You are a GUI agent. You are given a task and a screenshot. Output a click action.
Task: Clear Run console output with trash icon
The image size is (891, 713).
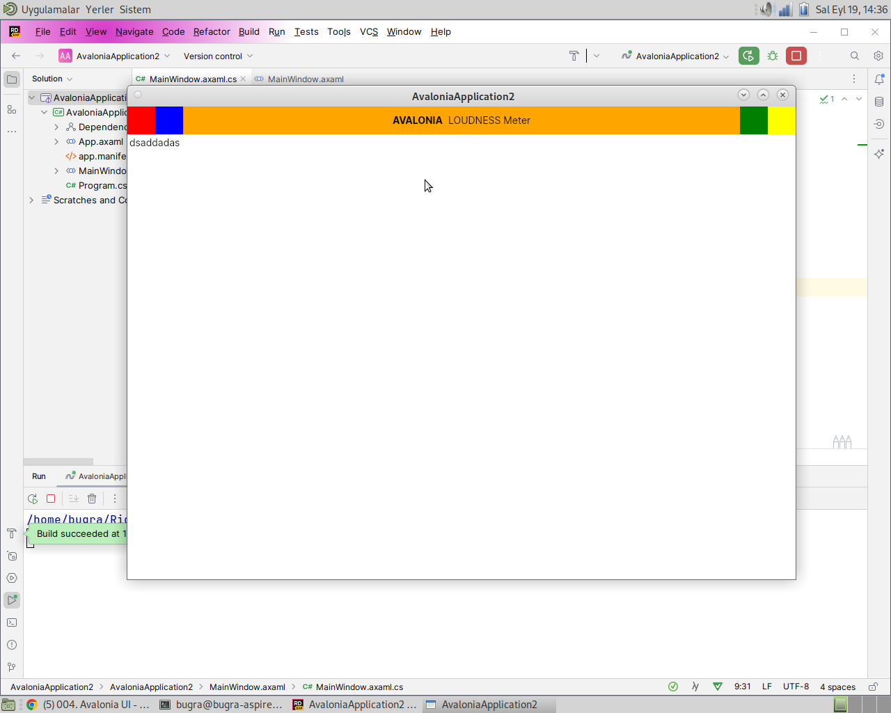92,499
